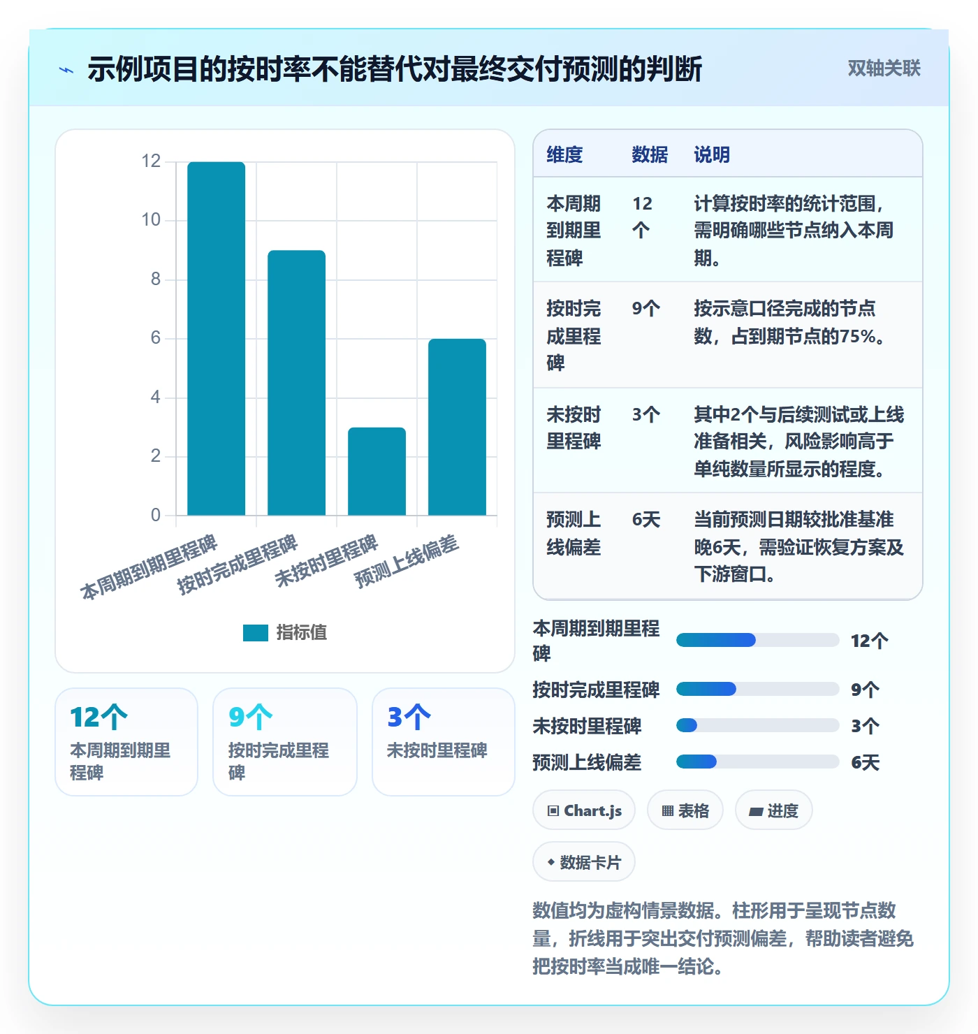Viewport: 978px width, 1034px height.
Task: Click the 6天 value beside the progress bar
Action: [865, 762]
